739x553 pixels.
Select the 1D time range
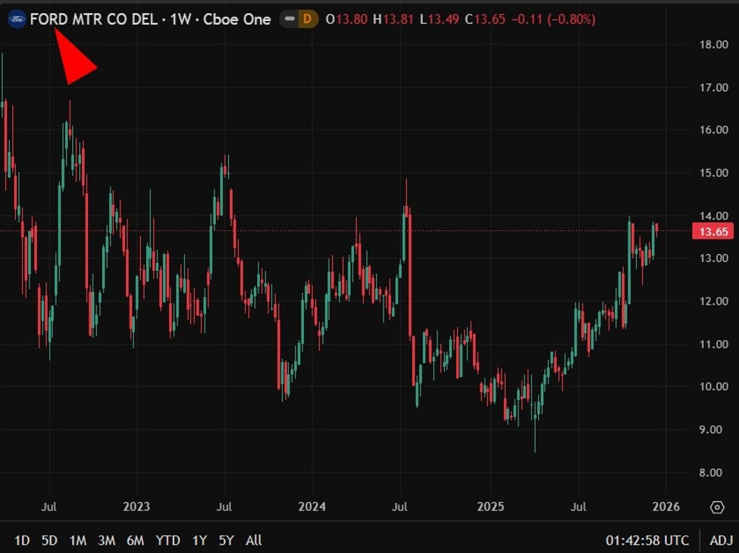click(x=22, y=540)
